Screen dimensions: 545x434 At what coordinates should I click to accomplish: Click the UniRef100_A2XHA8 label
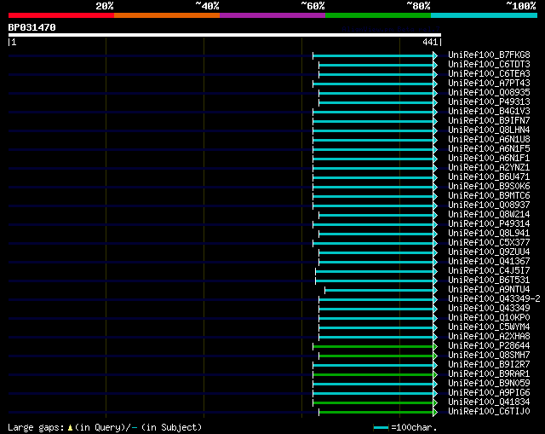click(489, 337)
